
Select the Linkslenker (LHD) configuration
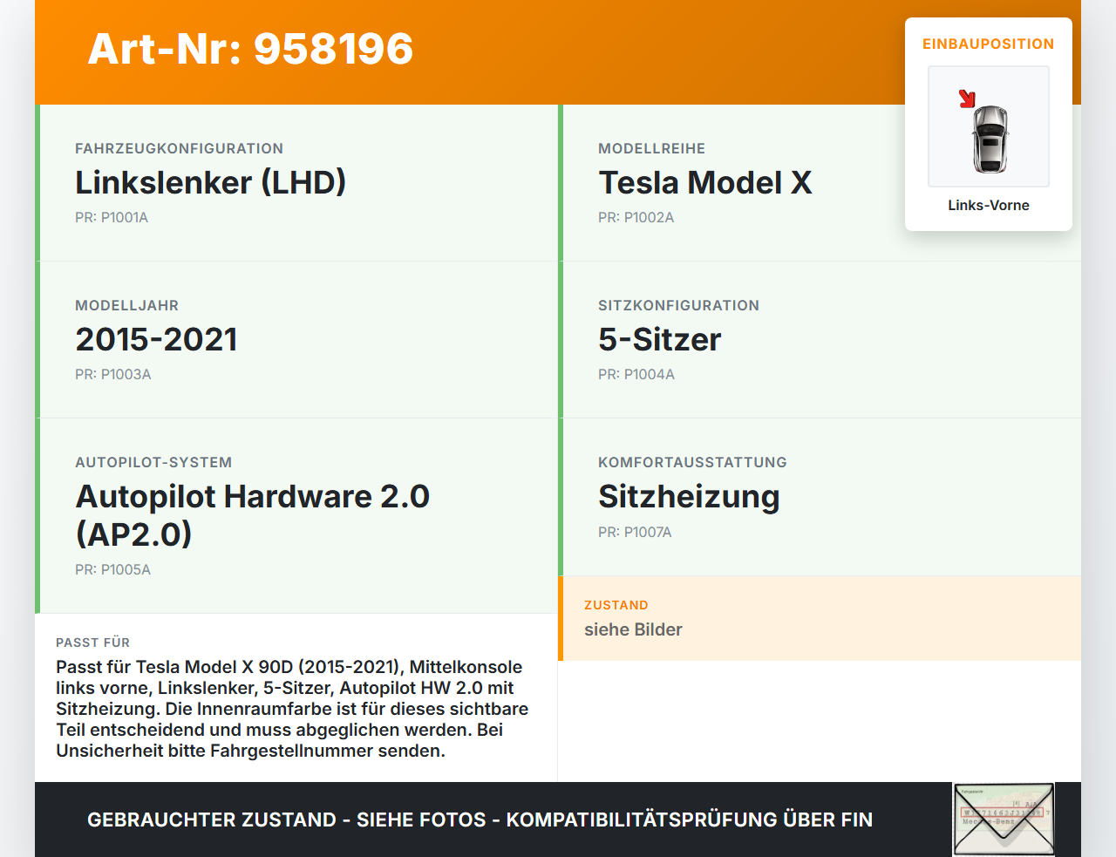(211, 183)
